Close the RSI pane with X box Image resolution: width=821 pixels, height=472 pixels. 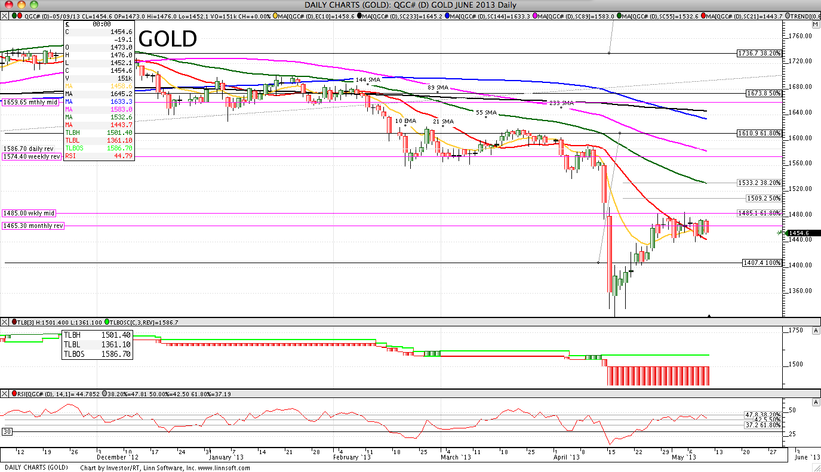click(x=4, y=393)
